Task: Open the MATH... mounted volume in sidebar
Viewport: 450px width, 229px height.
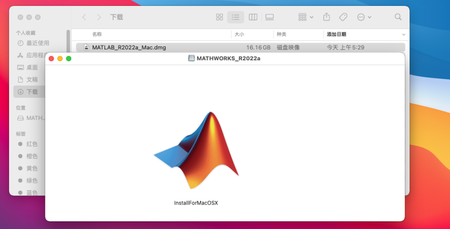Action: [x=32, y=118]
